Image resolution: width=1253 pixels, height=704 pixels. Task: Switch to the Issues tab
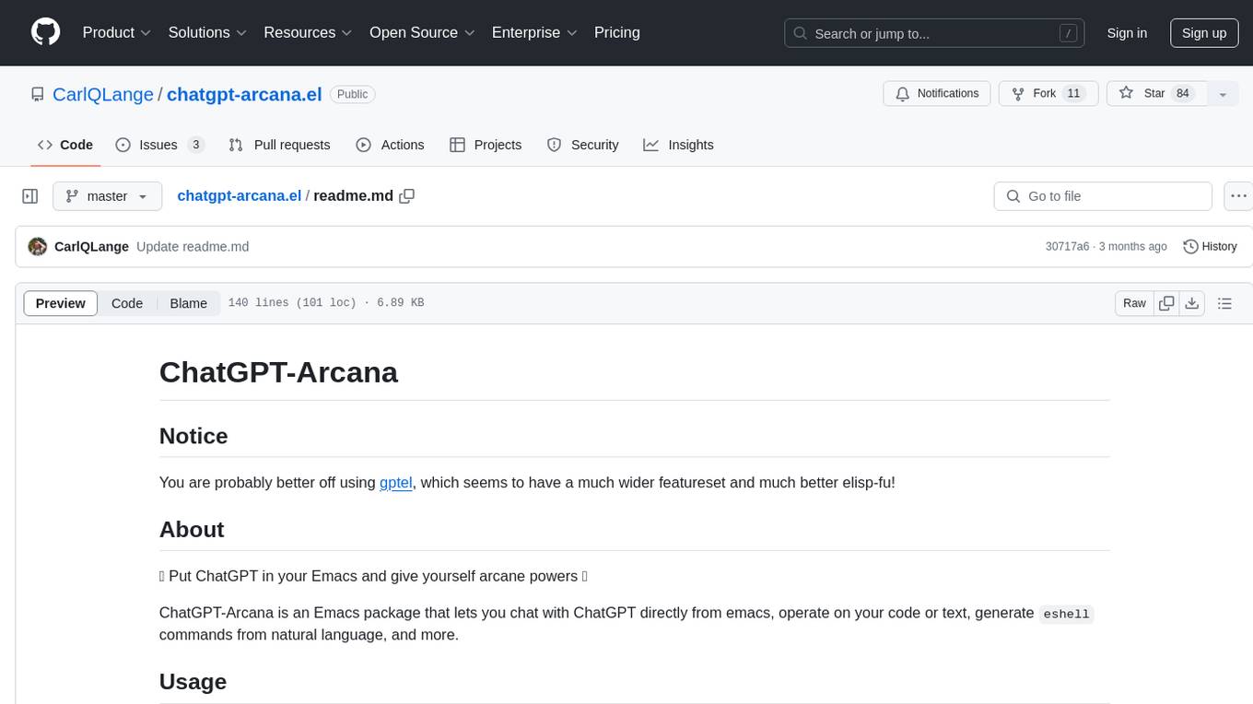(x=159, y=145)
